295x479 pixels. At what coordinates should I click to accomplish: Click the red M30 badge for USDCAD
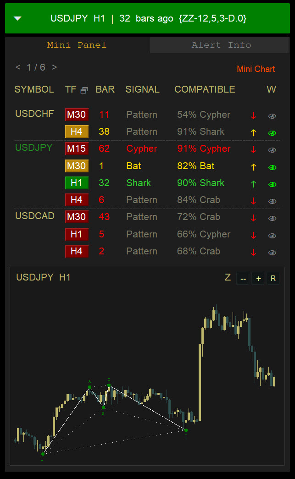tap(77, 217)
